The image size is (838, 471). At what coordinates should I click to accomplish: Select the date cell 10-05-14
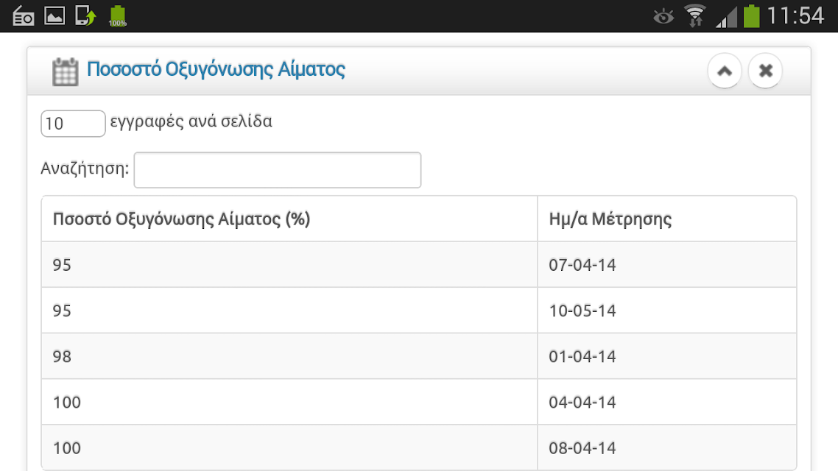tap(667, 311)
